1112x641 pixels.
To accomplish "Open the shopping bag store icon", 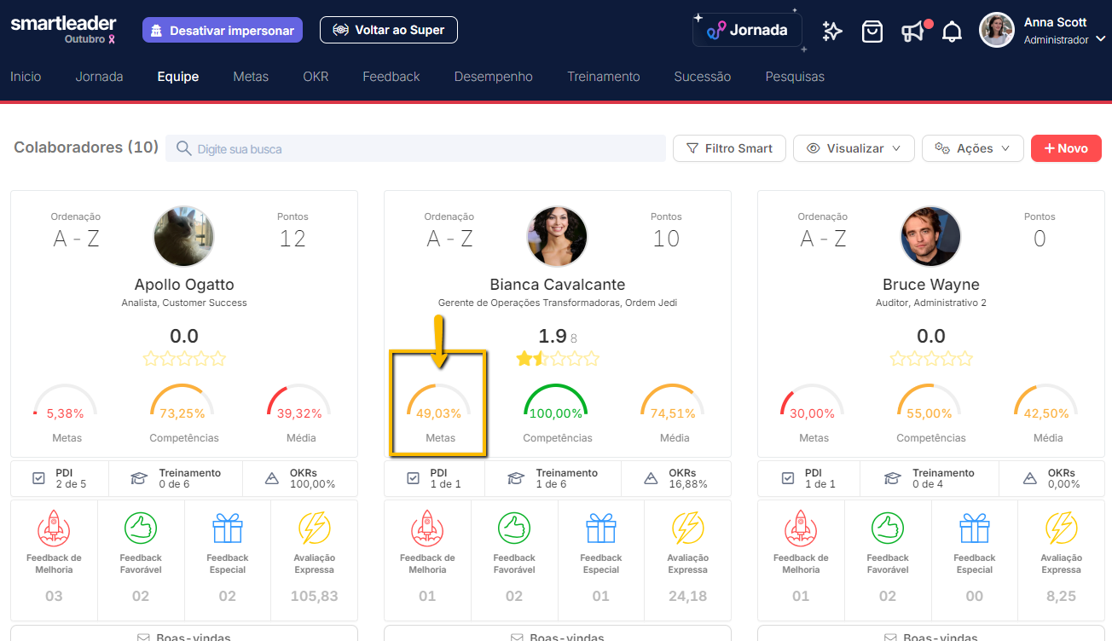I will pos(872,32).
